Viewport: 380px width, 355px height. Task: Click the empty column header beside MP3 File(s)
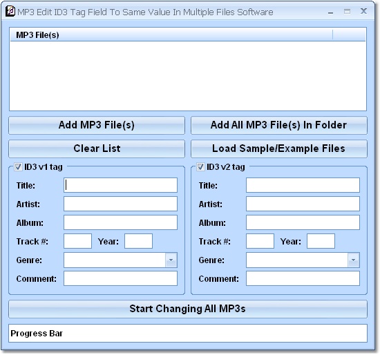click(349, 35)
